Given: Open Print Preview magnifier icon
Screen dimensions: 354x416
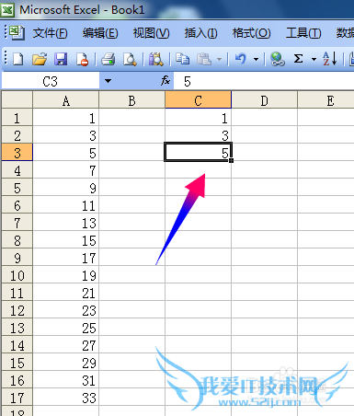Looking at the screenshot, I should click(x=130, y=59).
